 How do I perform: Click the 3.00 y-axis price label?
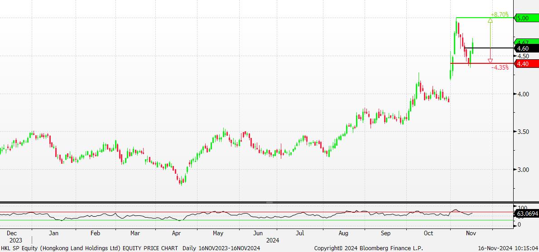[x=523, y=170]
